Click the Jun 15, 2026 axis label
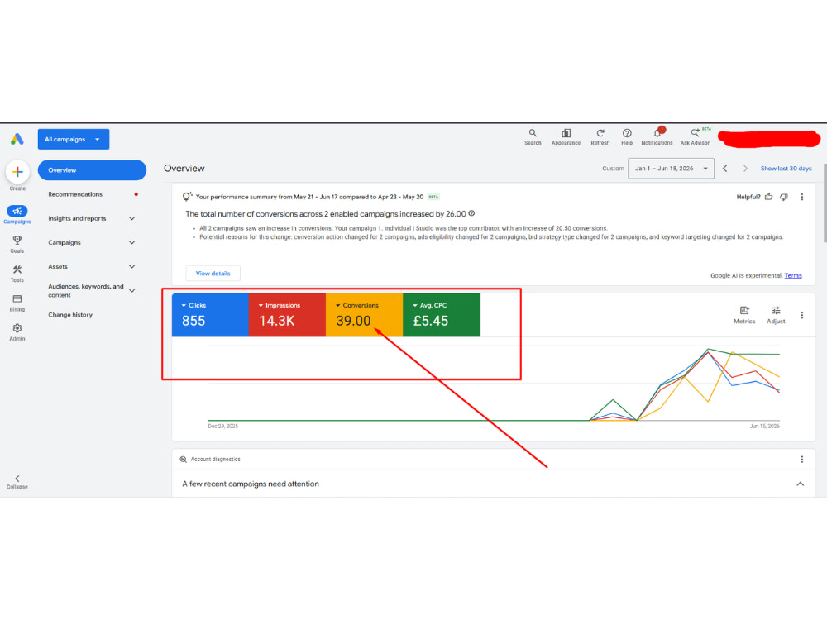 [x=764, y=426]
